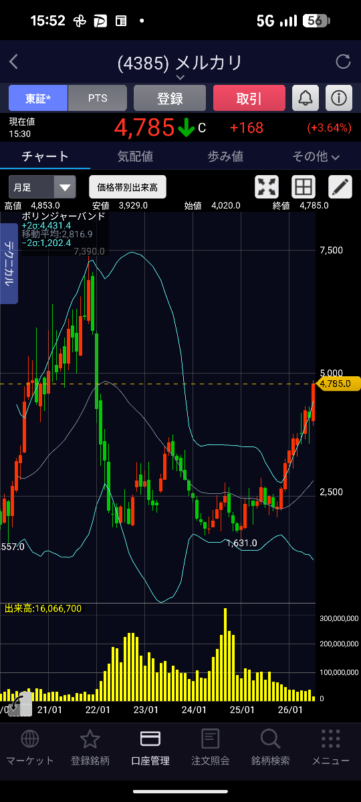Switch to multi-chart grid layout icon

[304, 187]
